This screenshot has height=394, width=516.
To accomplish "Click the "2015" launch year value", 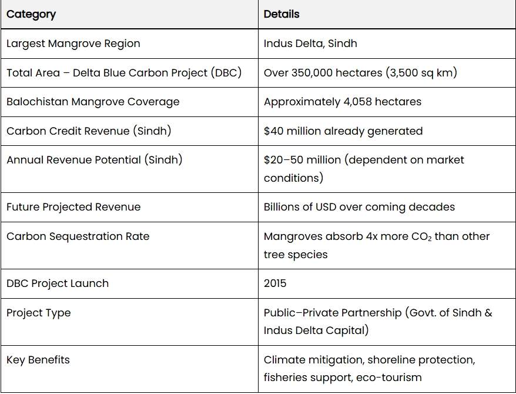I will coord(275,283).
